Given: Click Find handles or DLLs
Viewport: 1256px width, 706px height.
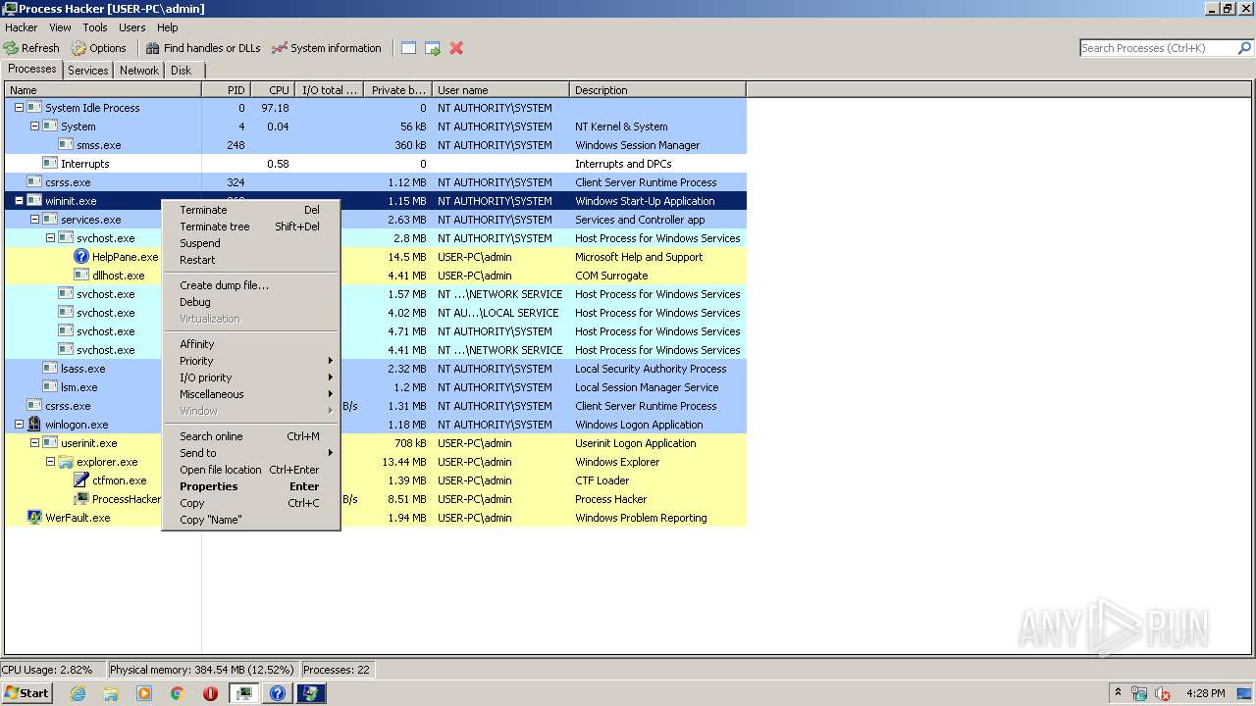Looking at the screenshot, I should (x=203, y=48).
